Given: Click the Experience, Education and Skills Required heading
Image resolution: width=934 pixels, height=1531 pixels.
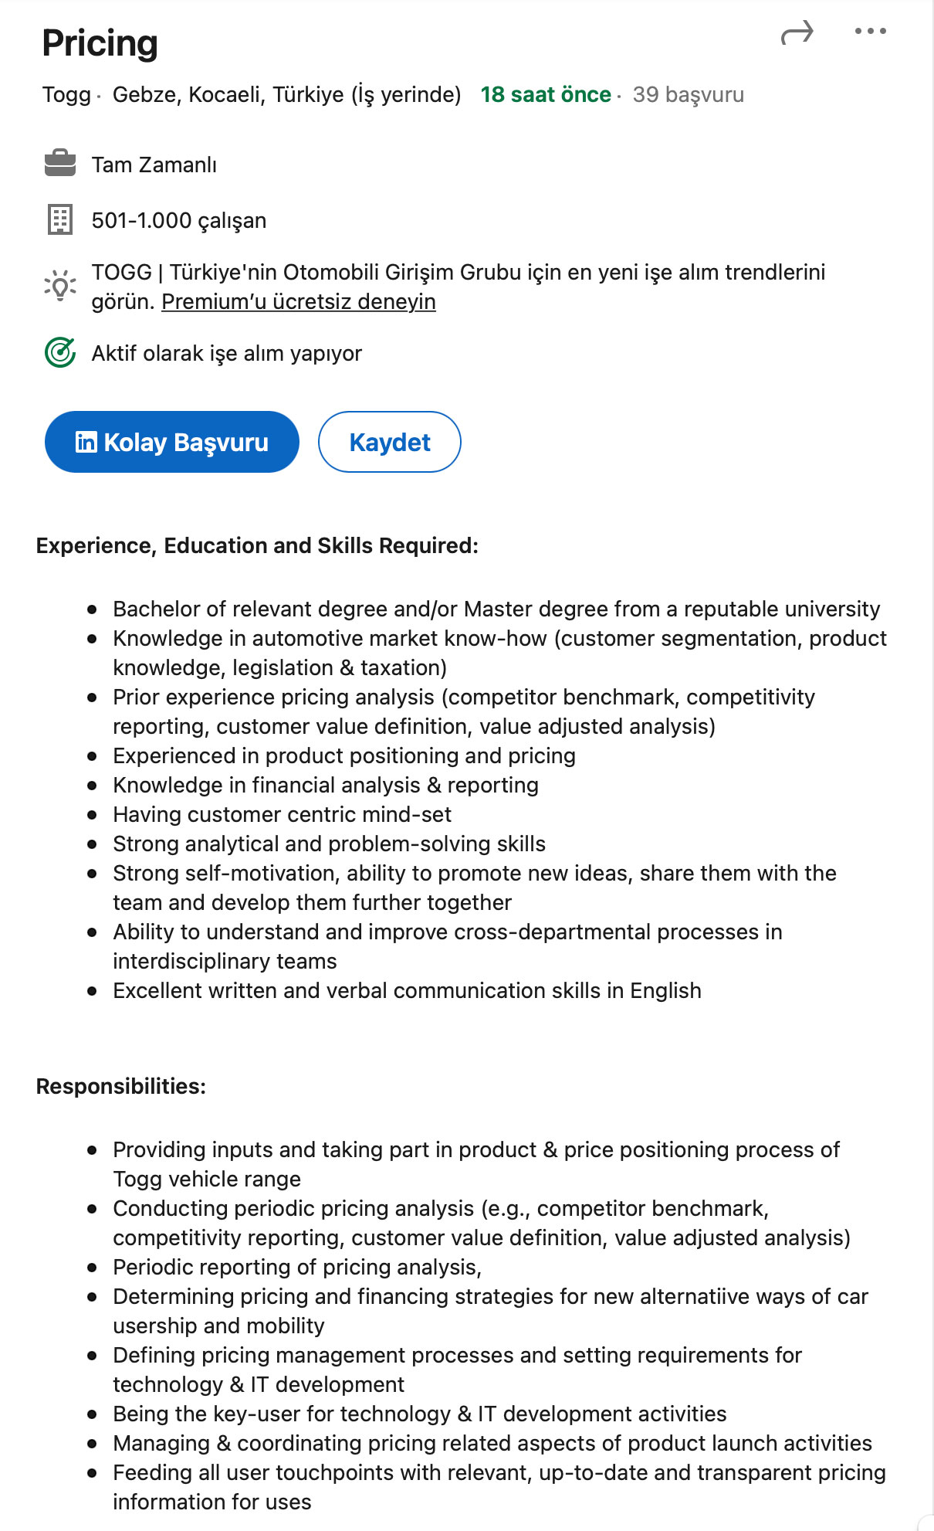Looking at the screenshot, I should [257, 545].
